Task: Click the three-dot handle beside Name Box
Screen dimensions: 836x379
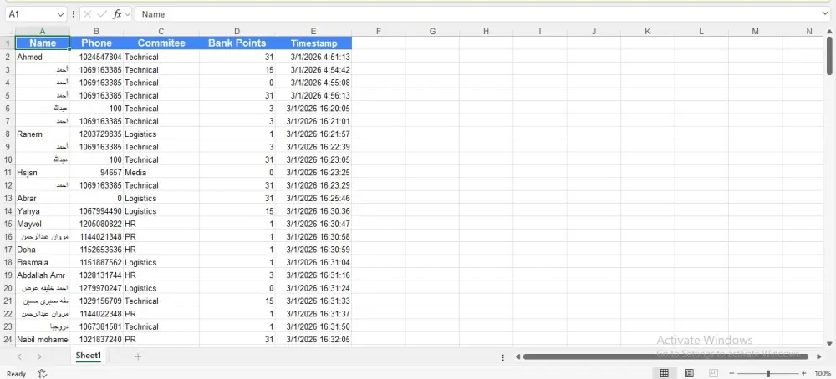Action: (74, 14)
